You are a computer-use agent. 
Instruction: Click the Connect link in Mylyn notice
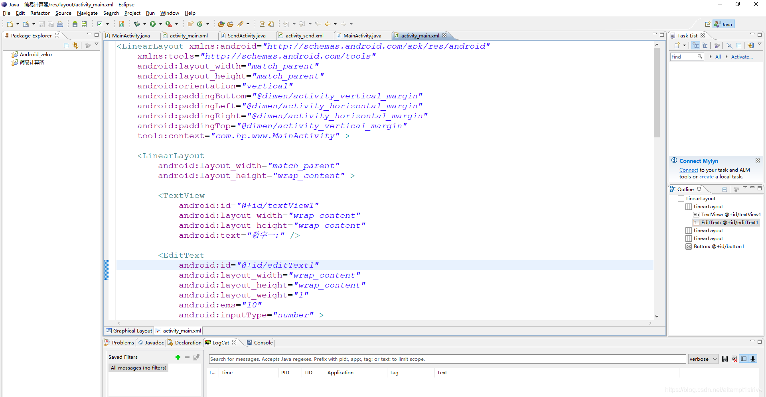689,170
